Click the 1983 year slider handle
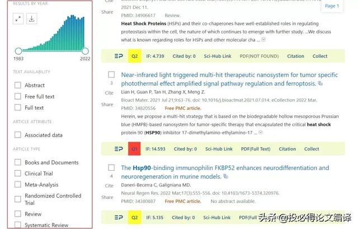The height and width of the screenshot is (229, 358). tap(18, 51)
